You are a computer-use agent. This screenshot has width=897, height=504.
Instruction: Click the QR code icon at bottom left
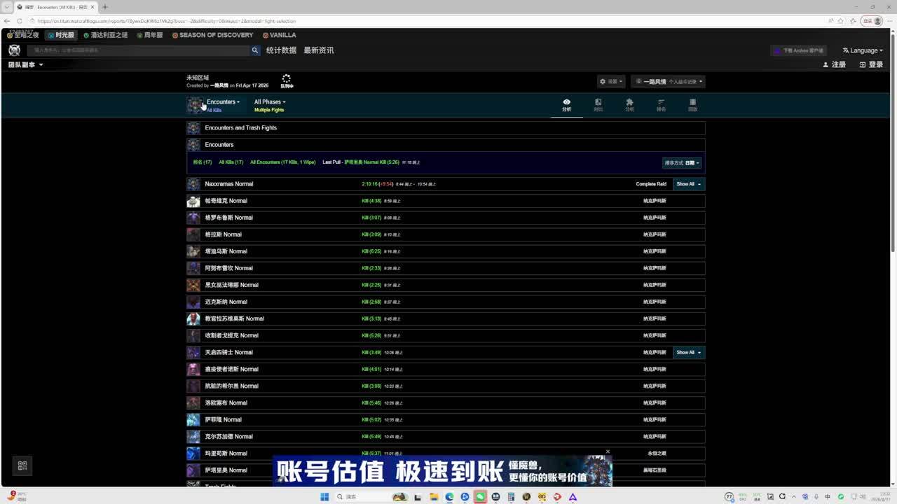pyautogui.click(x=22, y=465)
